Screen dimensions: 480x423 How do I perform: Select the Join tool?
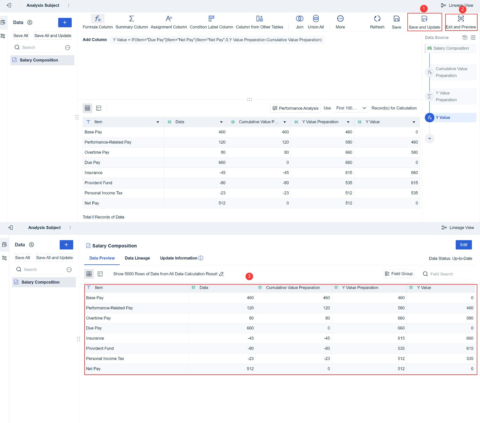click(299, 22)
